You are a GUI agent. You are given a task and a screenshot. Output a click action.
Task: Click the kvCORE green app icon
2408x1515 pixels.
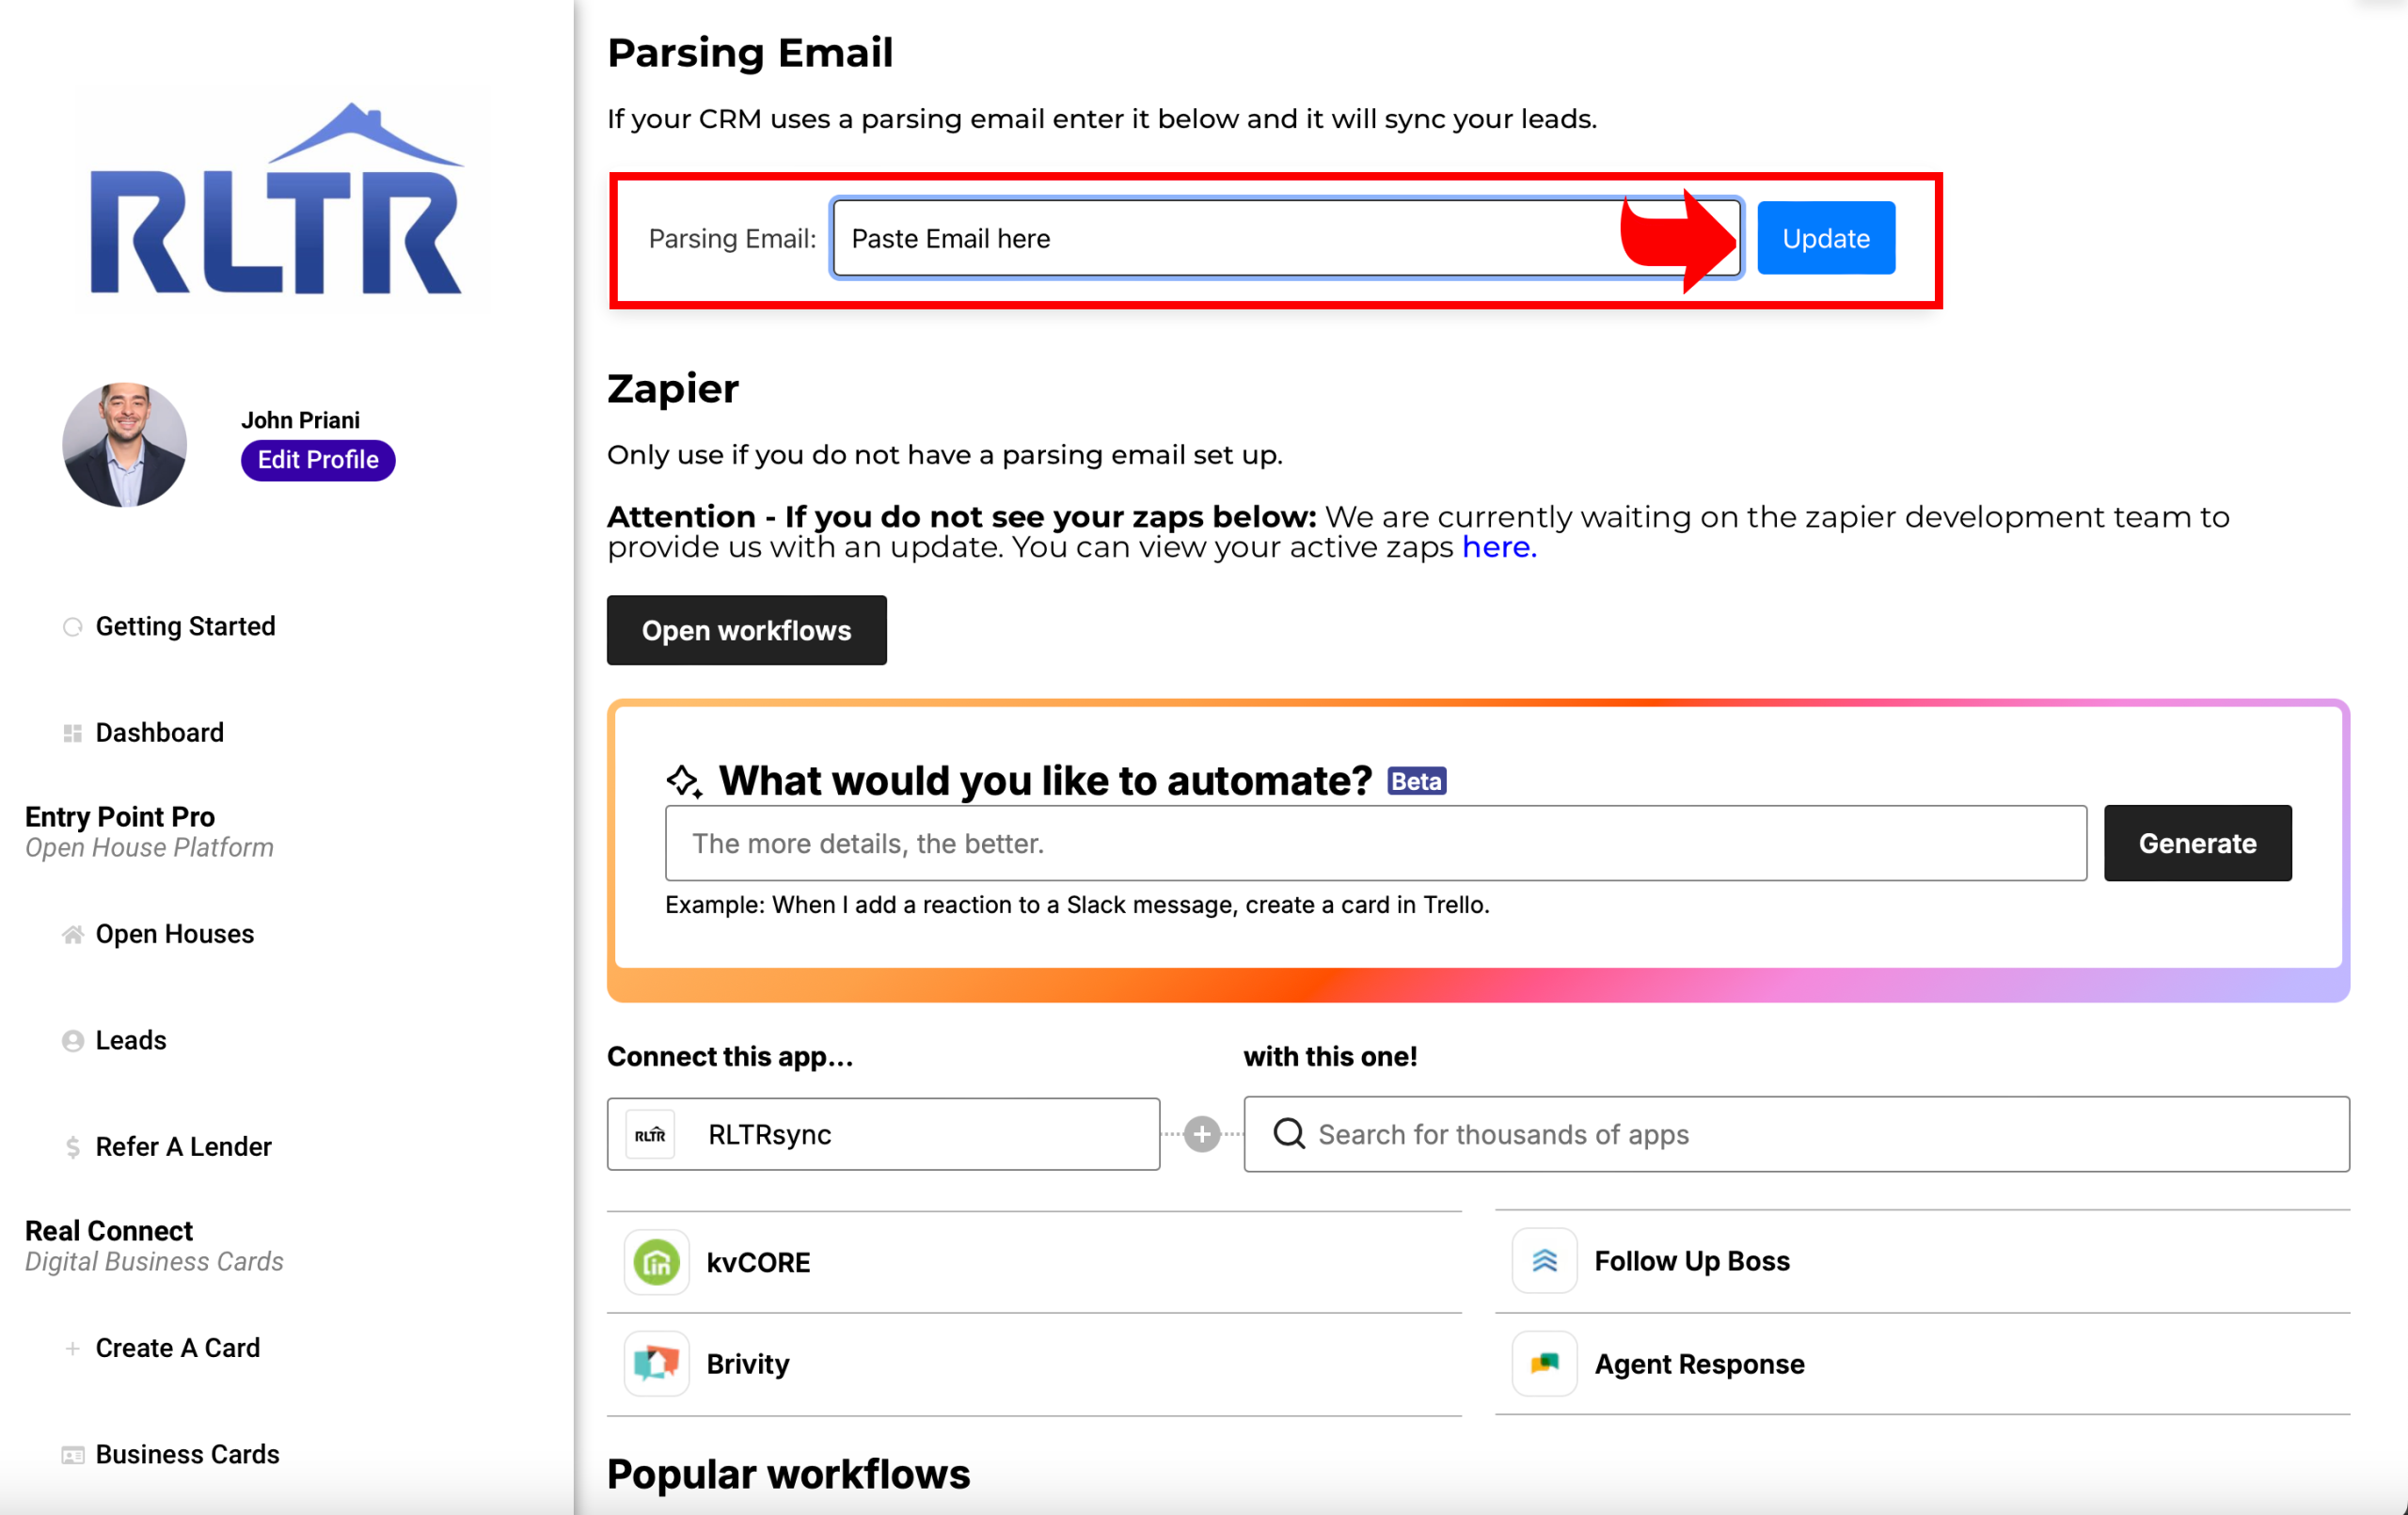(656, 1262)
